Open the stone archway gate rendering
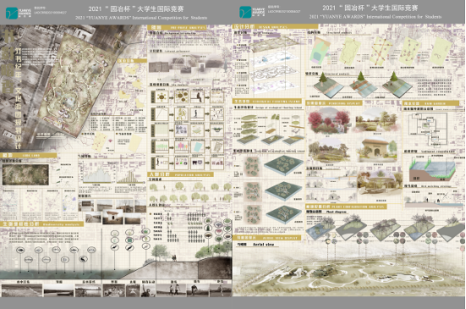This screenshot has width=466, height=309. (x=376, y=150)
